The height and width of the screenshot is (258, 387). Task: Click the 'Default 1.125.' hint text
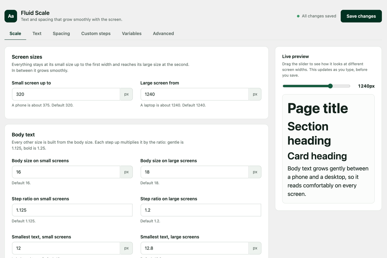pos(24,221)
